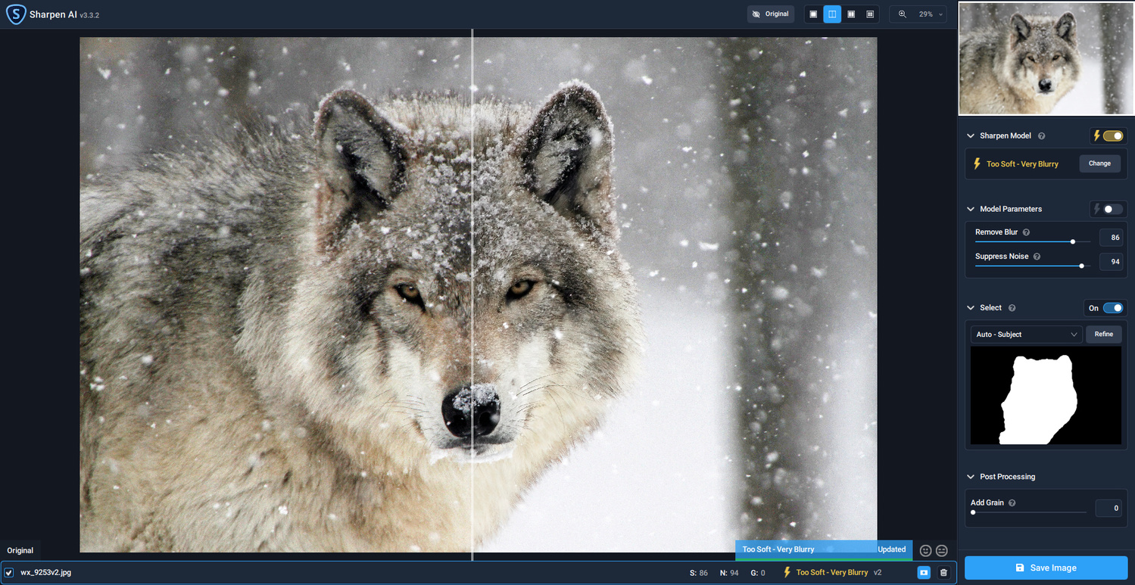
Task: Open Select section help icon
Action: tap(1012, 308)
